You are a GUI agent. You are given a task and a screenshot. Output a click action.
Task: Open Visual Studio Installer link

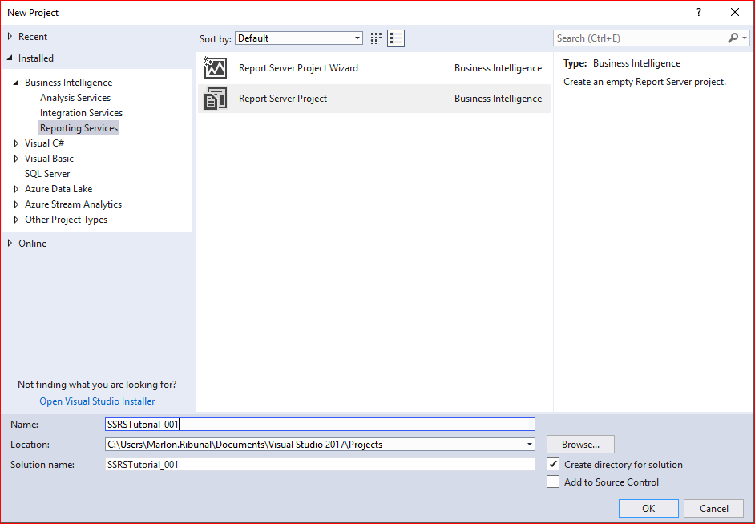pyautogui.click(x=97, y=401)
